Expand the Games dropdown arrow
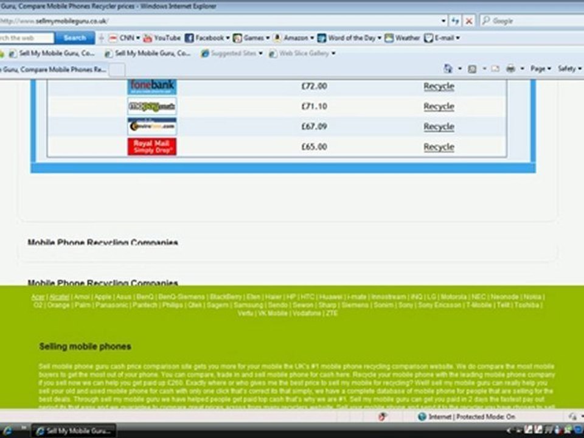This screenshot has height=438, width=584. click(x=268, y=38)
